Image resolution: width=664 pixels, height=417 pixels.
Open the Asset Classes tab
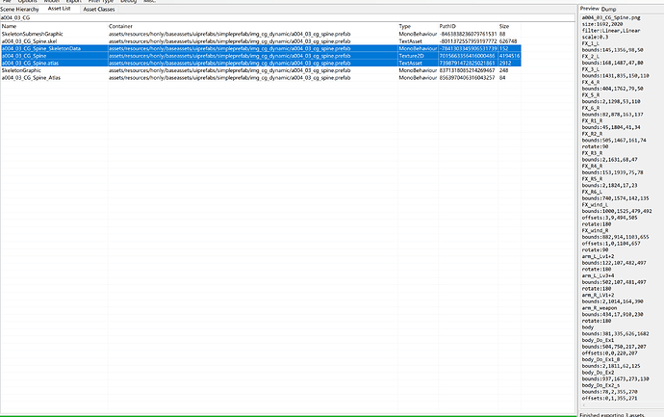point(99,10)
